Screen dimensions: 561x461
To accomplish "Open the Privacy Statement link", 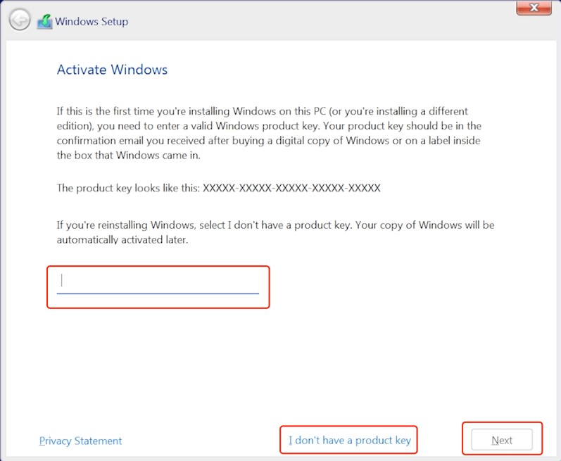I will pyautogui.click(x=80, y=441).
